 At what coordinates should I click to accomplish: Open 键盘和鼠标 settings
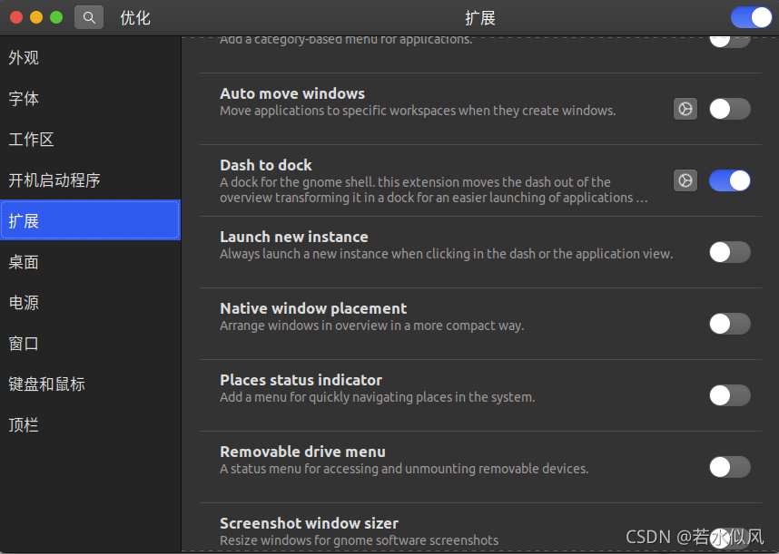[x=47, y=384]
